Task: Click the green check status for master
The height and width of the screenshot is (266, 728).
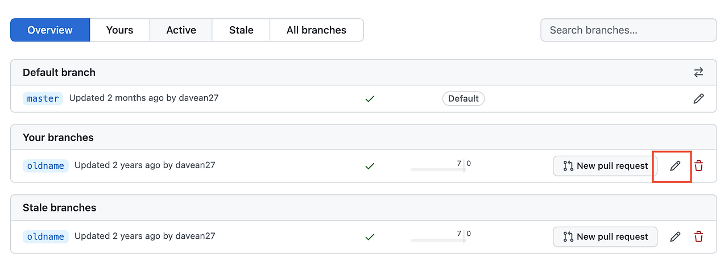Action: coord(370,98)
